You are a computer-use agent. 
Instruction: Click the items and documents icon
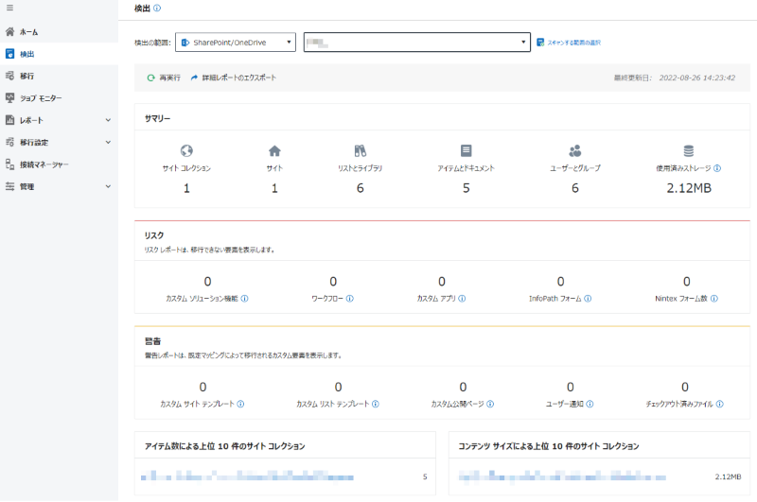pos(466,150)
